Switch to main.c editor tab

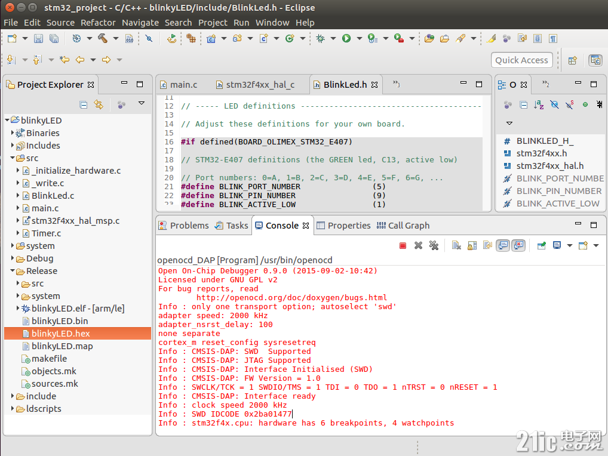(179, 85)
